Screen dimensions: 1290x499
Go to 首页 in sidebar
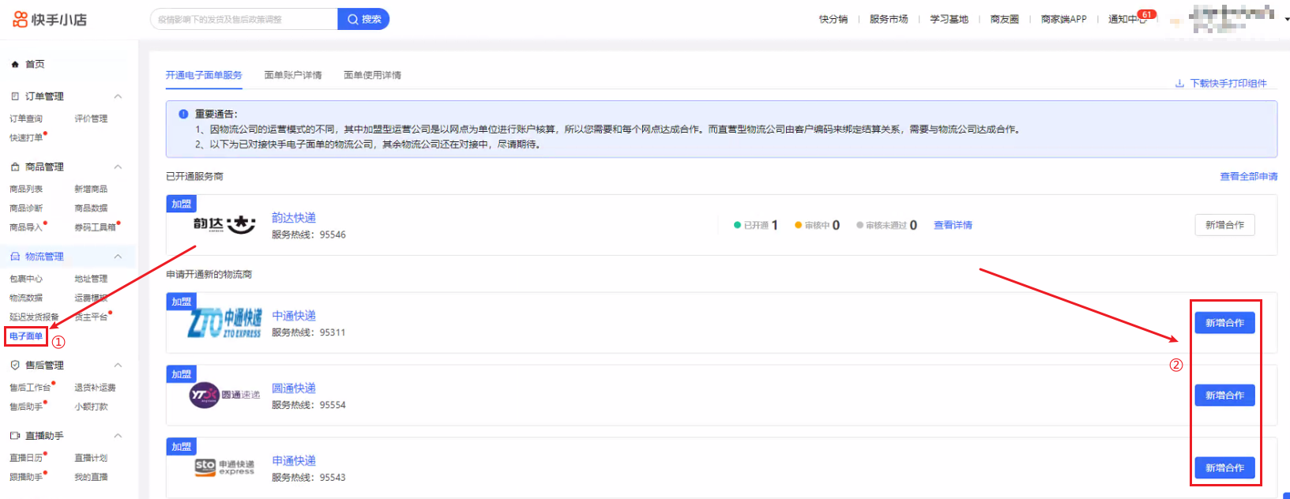[35, 64]
